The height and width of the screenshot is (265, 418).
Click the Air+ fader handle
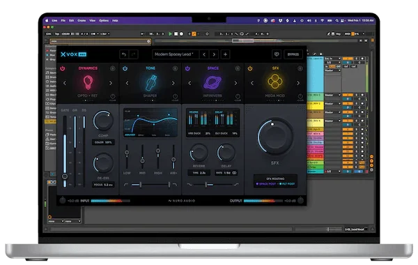173,160
